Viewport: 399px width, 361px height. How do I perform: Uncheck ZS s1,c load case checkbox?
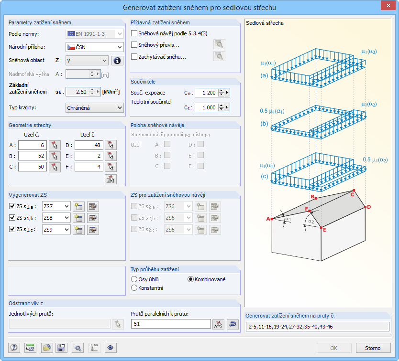click(12, 229)
